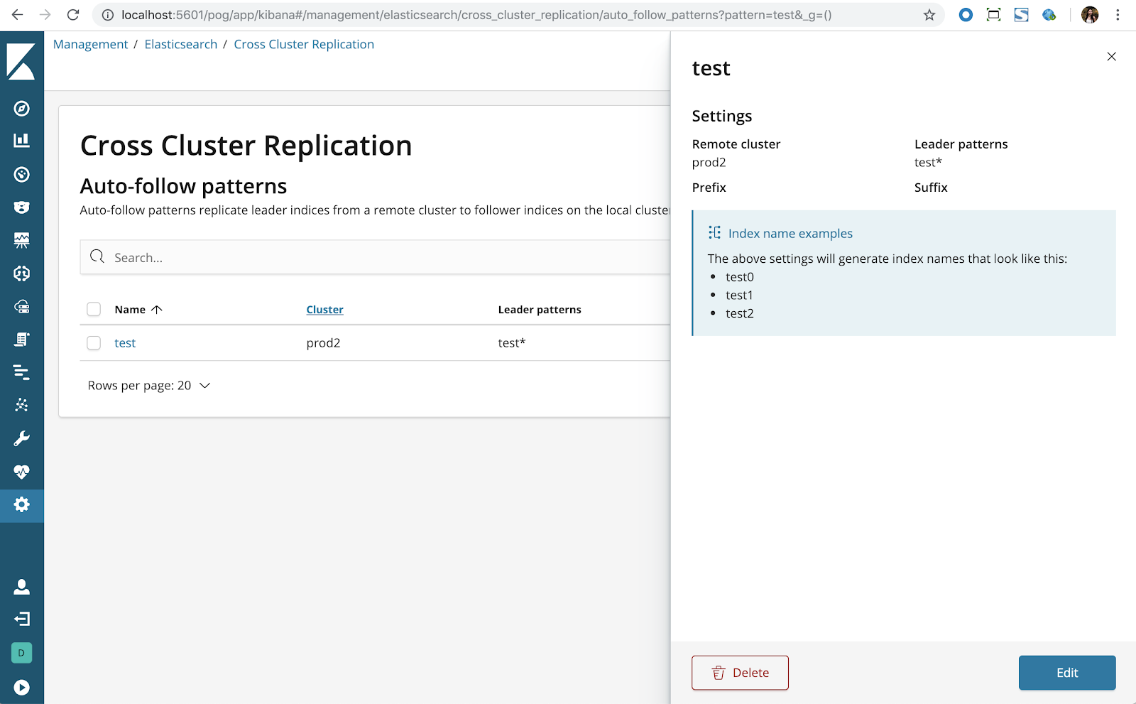
Task: Click the screenshot capture extension icon
Action: tap(993, 15)
